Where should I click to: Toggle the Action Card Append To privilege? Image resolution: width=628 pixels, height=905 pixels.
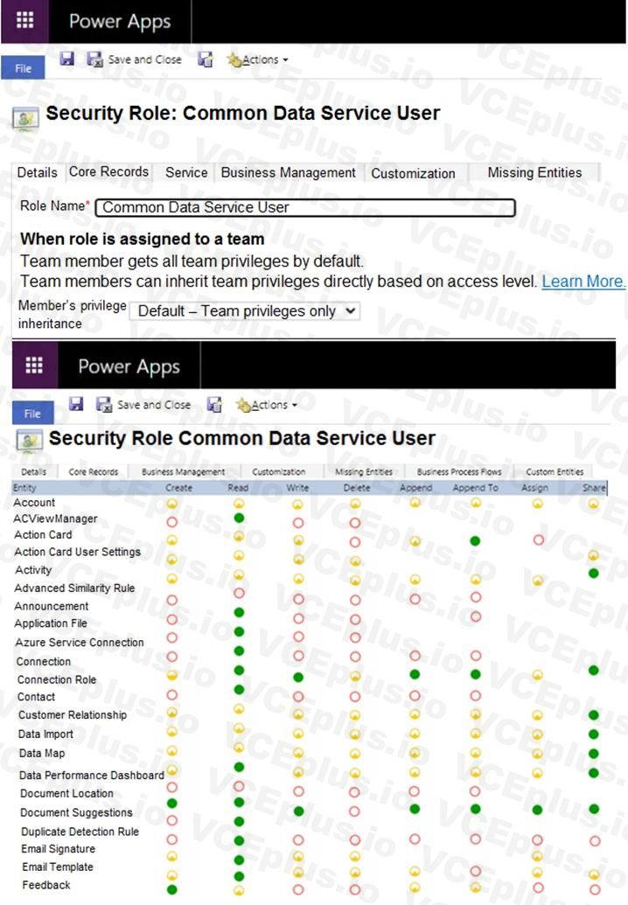coord(475,540)
